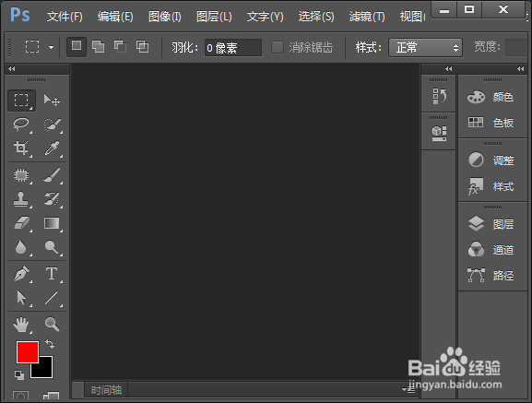Select the Spot Healing Brush tool

21,175
